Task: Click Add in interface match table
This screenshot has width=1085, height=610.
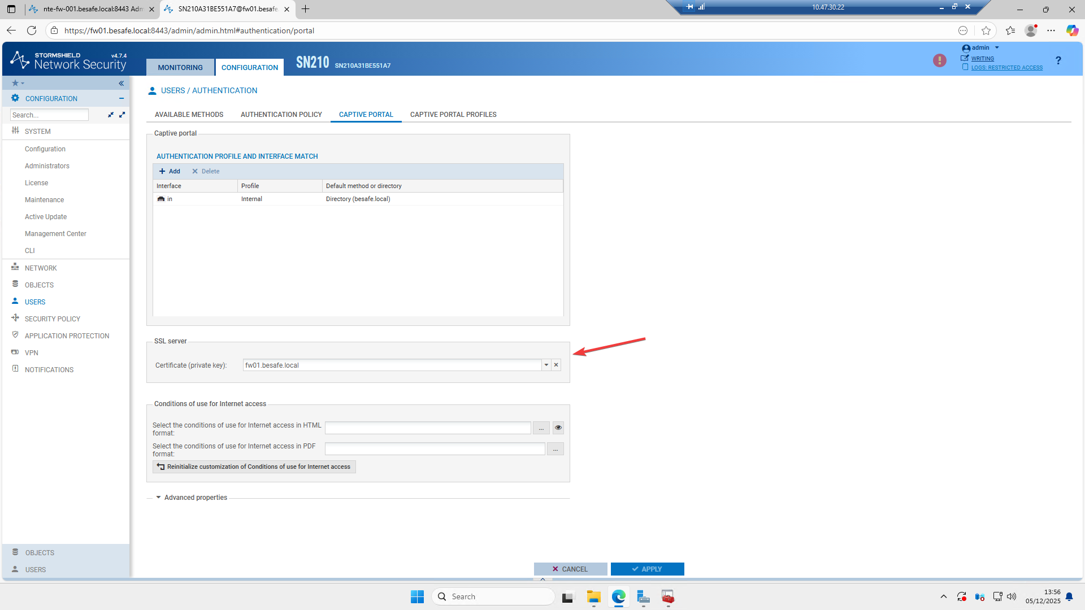Action: tap(170, 171)
